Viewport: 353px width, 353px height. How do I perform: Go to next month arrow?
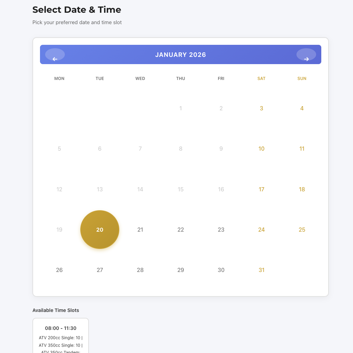click(x=306, y=55)
